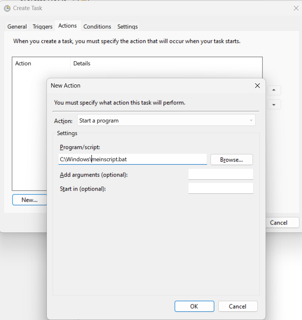
Task: Move action down with arrow button
Action: click(x=274, y=105)
